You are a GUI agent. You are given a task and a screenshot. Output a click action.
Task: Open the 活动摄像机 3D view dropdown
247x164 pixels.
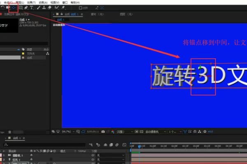click(x=156, y=132)
